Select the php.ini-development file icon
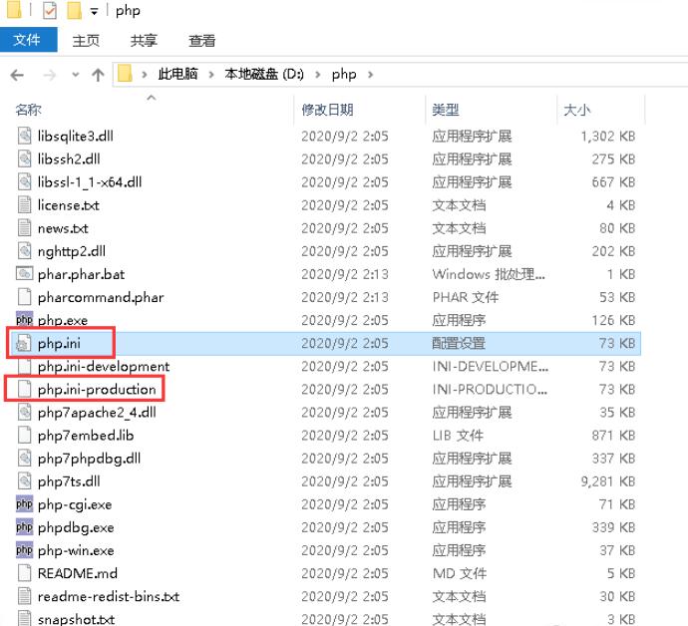Viewport: 688px width, 626px height. click(x=24, y=366)
